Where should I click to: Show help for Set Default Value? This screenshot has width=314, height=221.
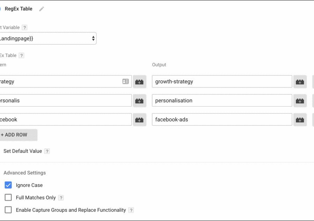tap(47, 151)
